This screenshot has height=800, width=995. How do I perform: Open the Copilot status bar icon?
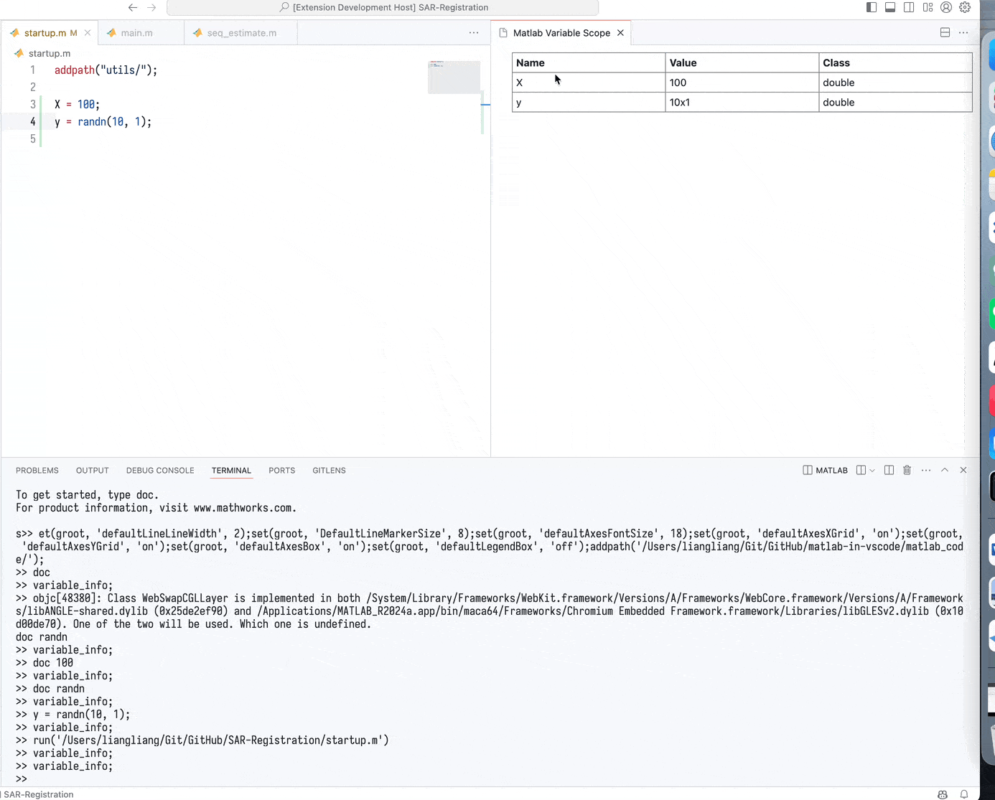tap(943, 794)
